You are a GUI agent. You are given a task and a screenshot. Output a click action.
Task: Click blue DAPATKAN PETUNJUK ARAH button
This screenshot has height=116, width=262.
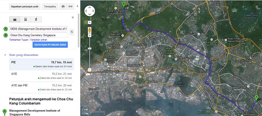(50, 45)
